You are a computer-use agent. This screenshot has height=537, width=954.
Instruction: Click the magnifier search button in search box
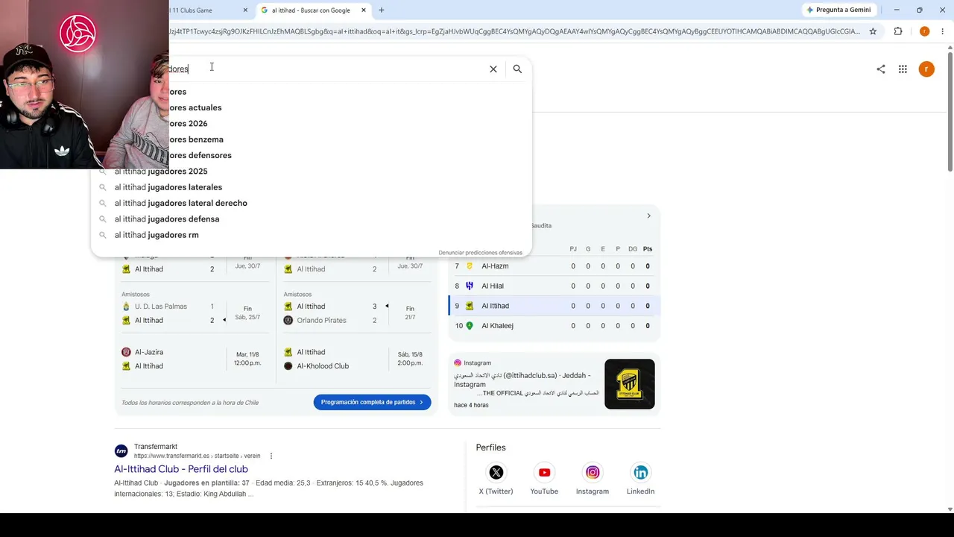click(517, 69)
